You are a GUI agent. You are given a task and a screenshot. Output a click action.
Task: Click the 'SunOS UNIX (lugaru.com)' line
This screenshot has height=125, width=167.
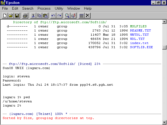coord(26,68)
